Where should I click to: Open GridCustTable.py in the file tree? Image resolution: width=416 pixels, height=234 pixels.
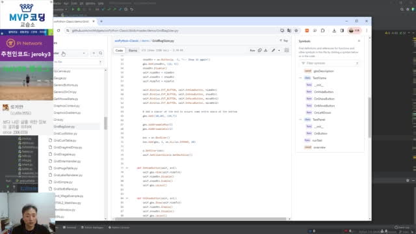pyautogui.click(x=65, y=140)
